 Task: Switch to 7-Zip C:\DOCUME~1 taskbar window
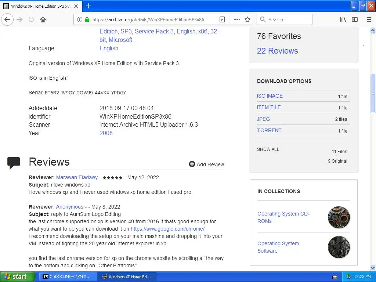(68, 277)
